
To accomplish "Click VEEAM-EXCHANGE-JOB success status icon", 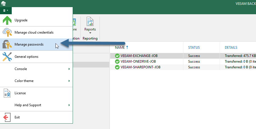I will 117,56.
